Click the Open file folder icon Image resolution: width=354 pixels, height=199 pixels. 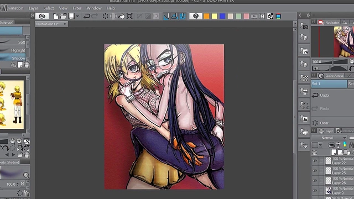(64, 16)
